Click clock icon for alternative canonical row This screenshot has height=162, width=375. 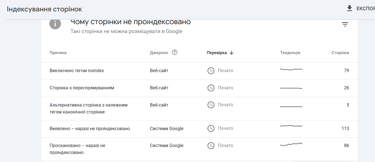(211, 105)
